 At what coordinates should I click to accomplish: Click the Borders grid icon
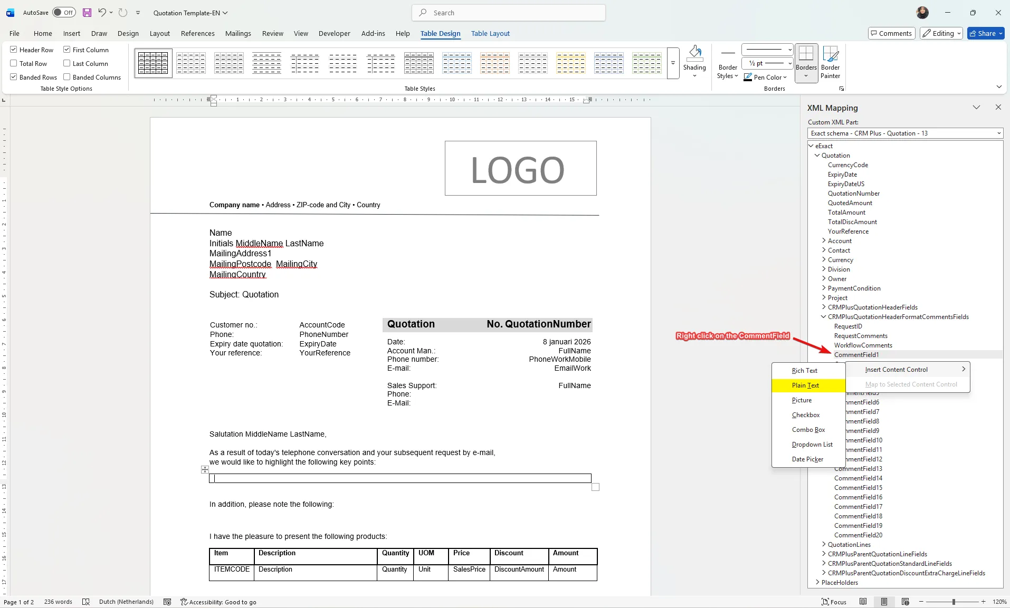[x=806, y=54]
